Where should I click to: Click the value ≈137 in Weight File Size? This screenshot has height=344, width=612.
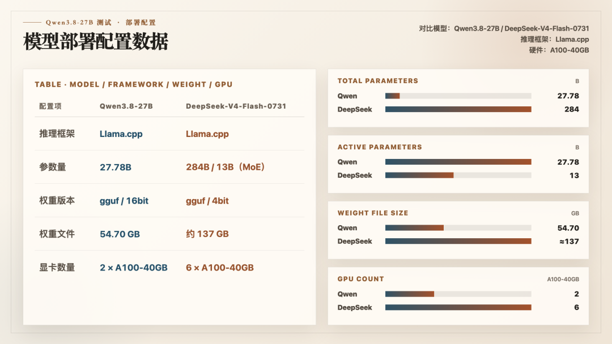click(569, 242)
